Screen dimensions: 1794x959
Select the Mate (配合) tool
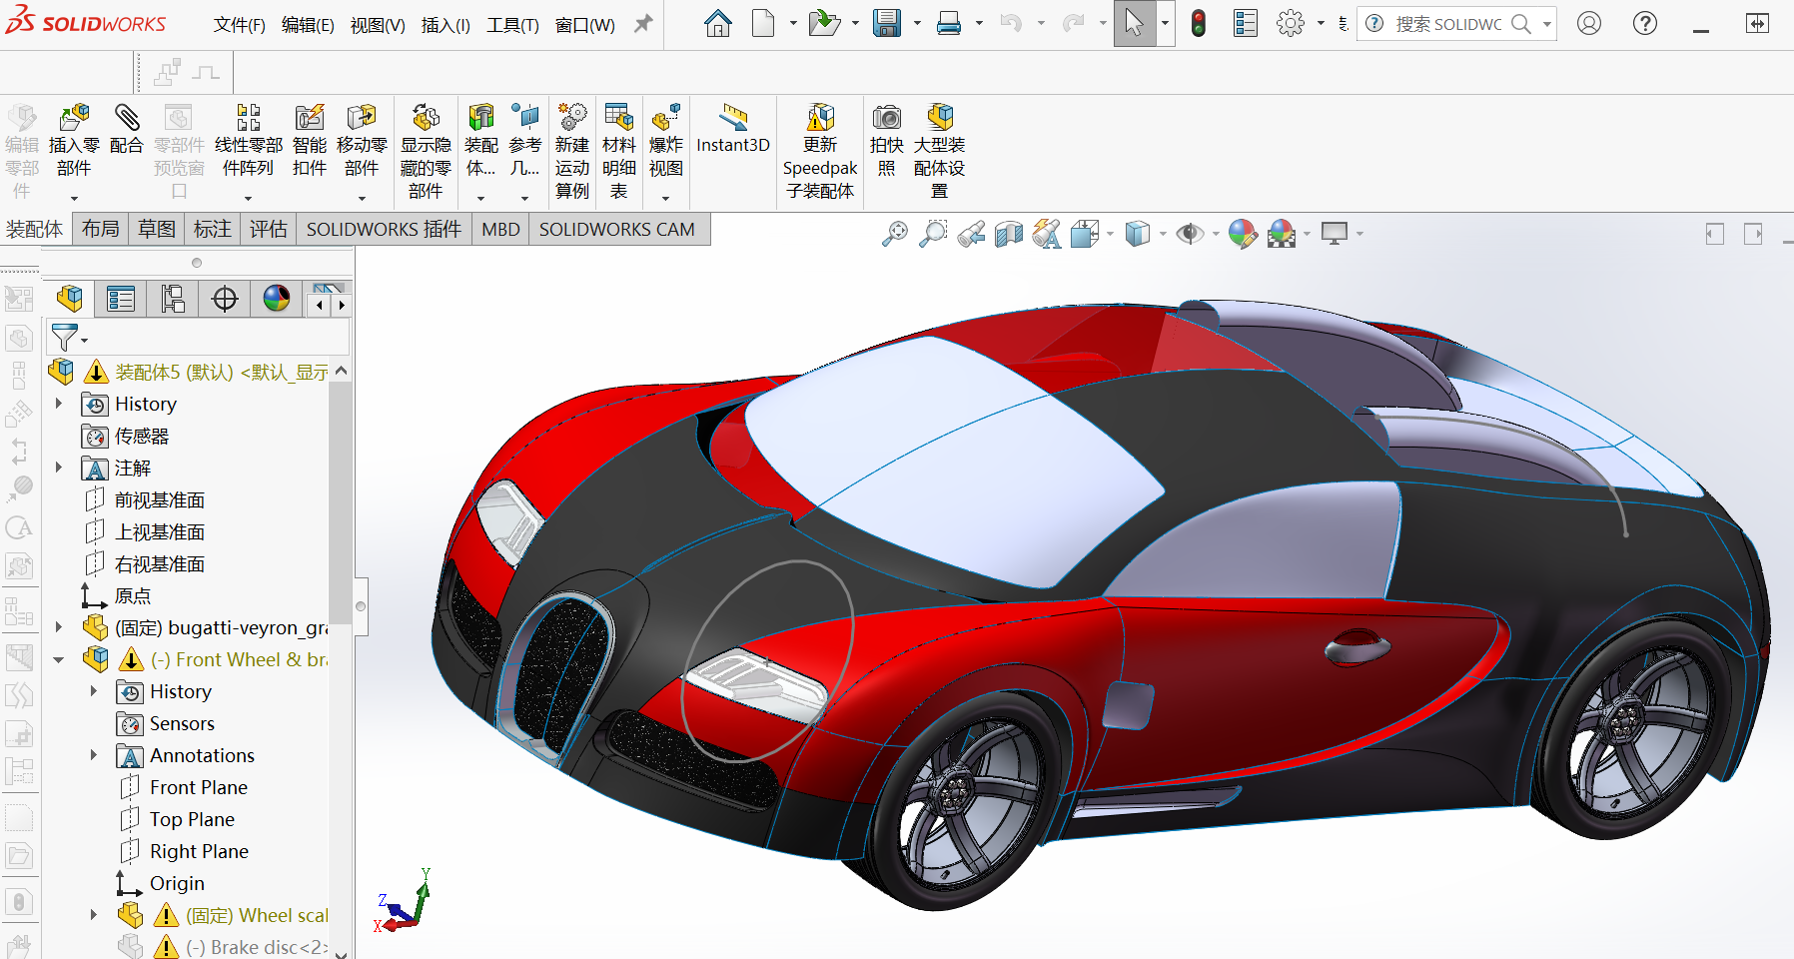click(x=126, y=130)
